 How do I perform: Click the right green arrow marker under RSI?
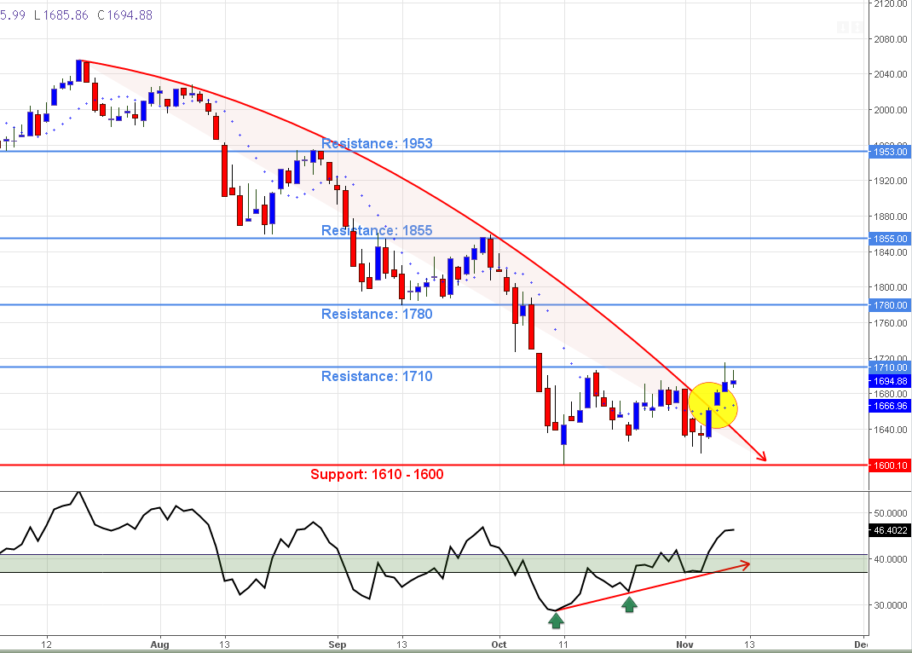click(629, 604)
